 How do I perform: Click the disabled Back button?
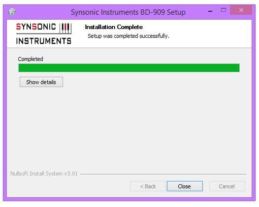(148, 186)
